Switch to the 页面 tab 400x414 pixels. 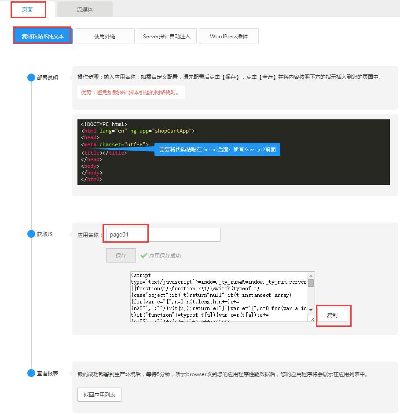click(27, 10)
